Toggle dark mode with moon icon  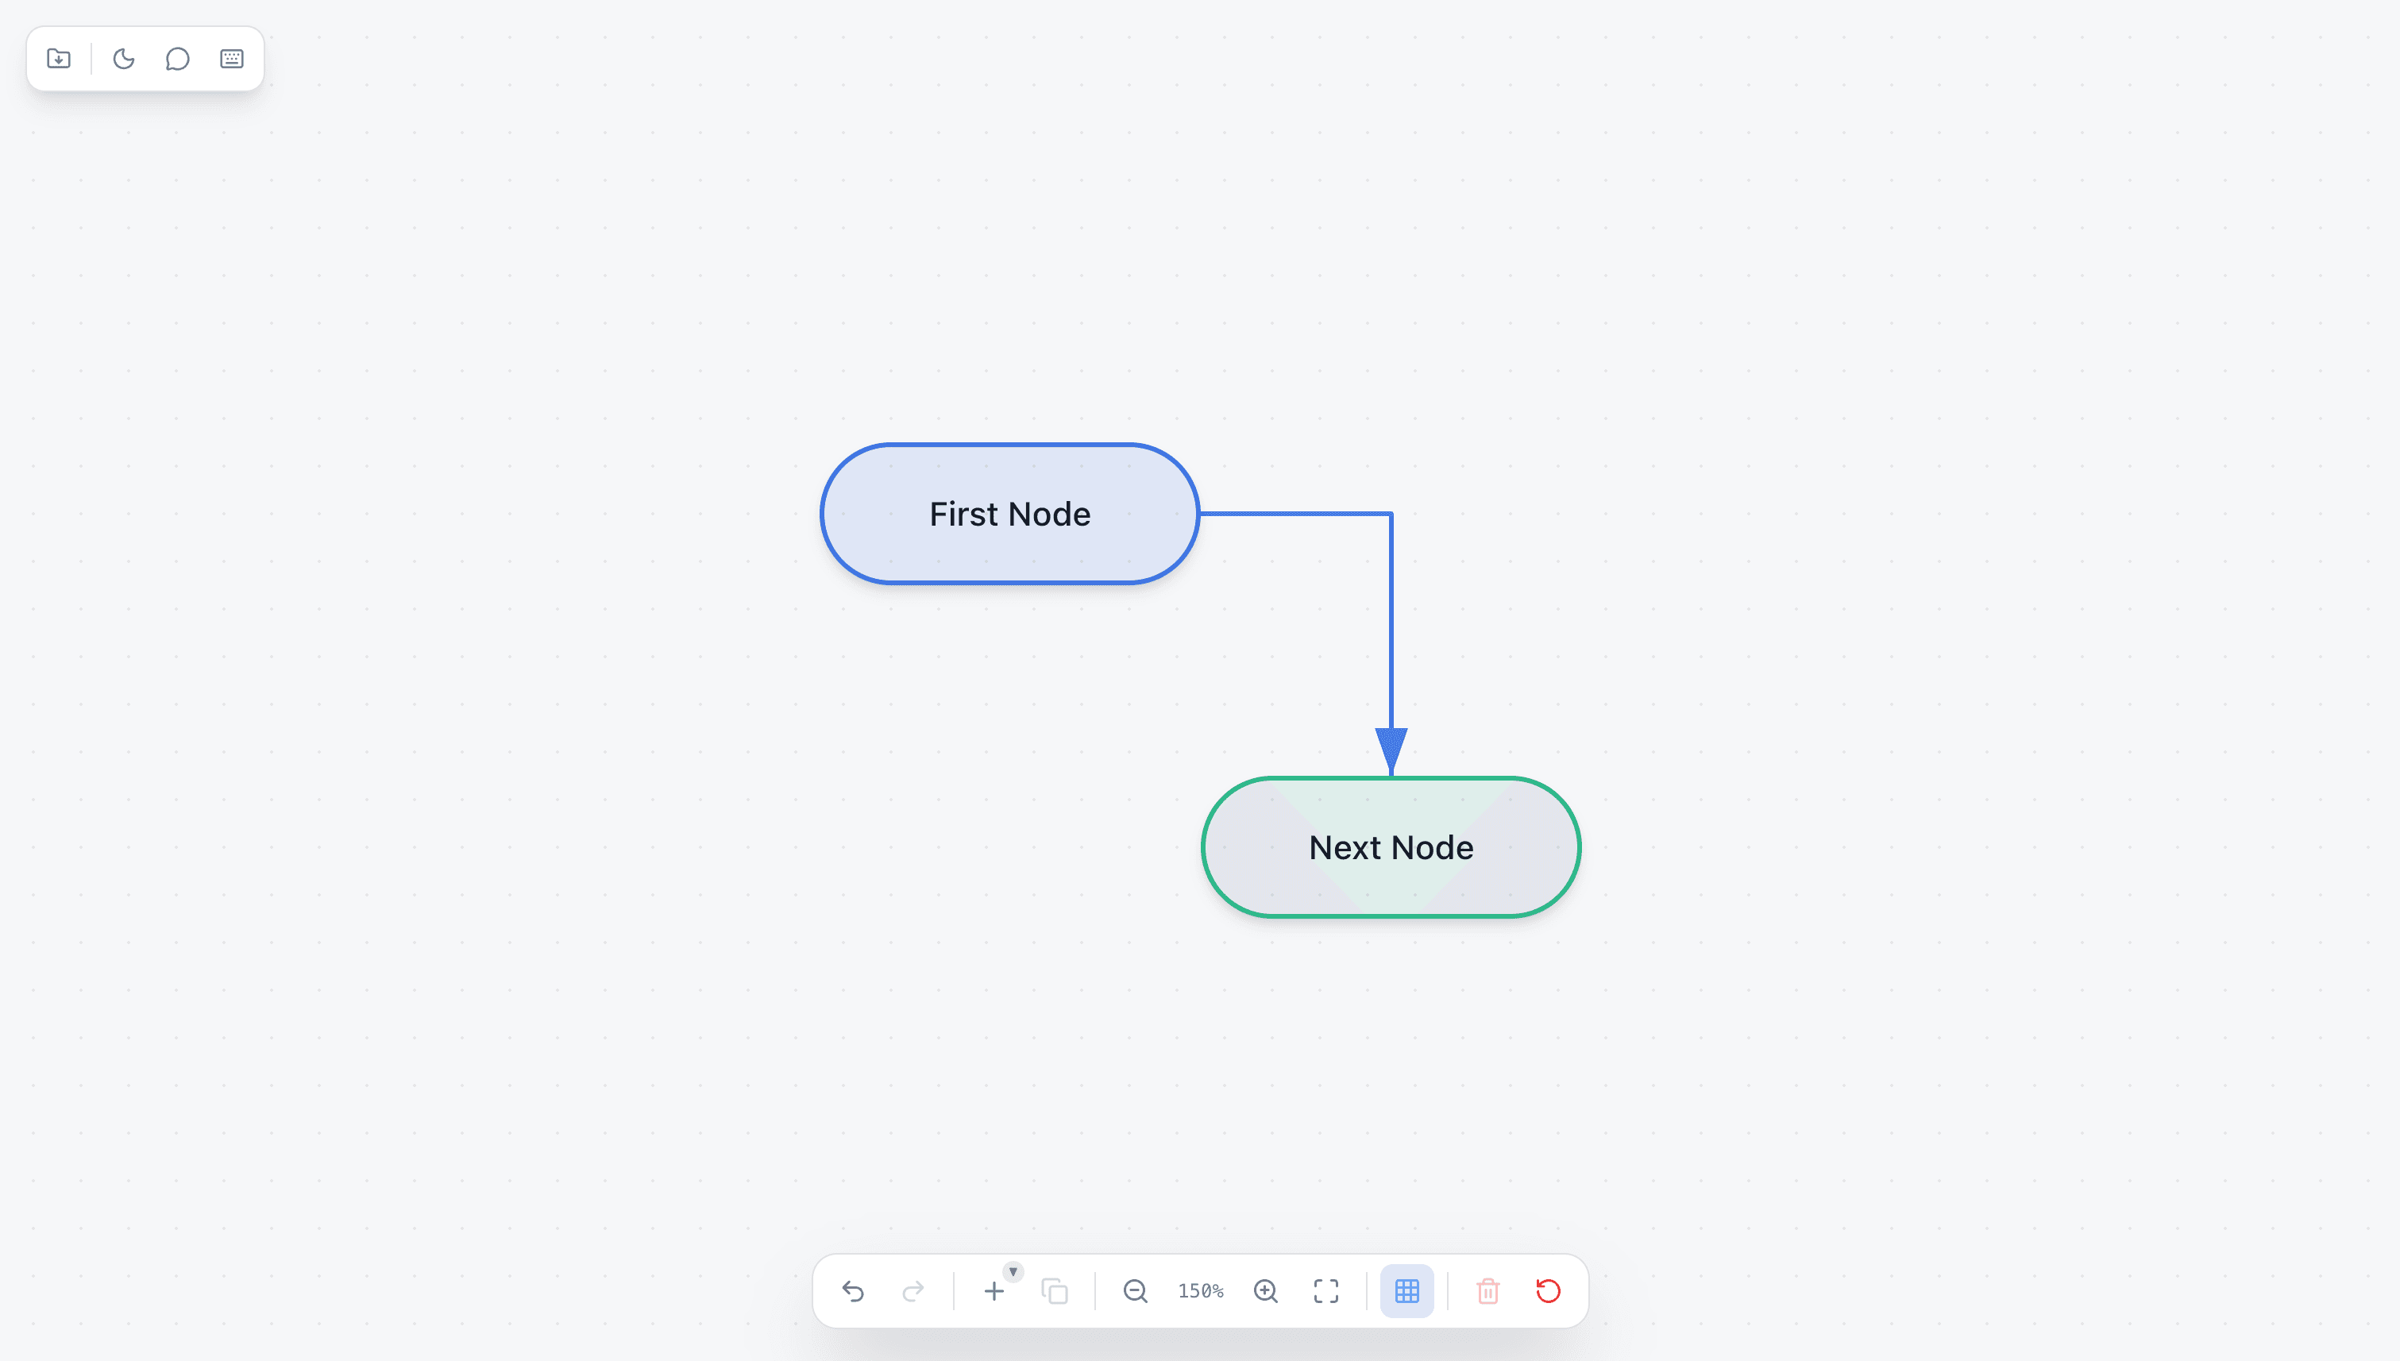pyautogui.click(x=123, y=59)
